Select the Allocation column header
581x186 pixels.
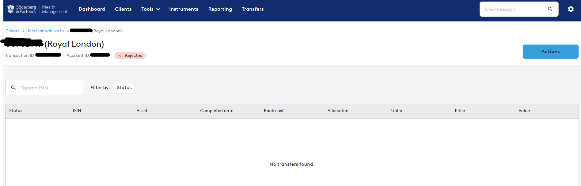[x=338, y=111]
